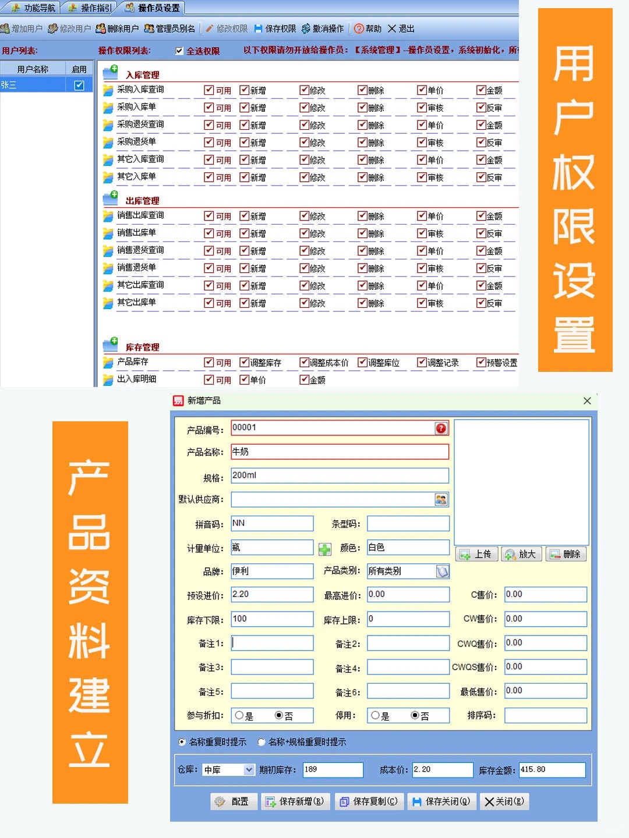Click the 保存权限 save permissions icon
629x838 pixels.
[258, 29]
